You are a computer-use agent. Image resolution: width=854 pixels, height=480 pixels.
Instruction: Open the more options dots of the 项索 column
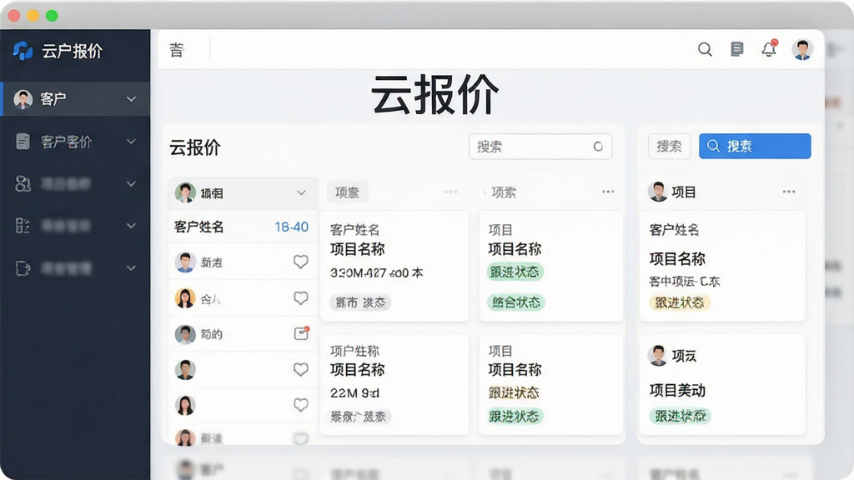(608, 192)
